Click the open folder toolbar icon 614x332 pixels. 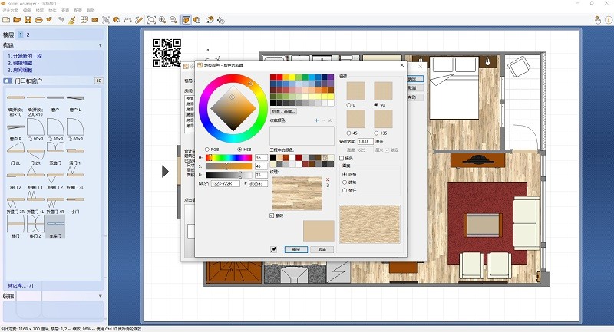tap(17, 20)
